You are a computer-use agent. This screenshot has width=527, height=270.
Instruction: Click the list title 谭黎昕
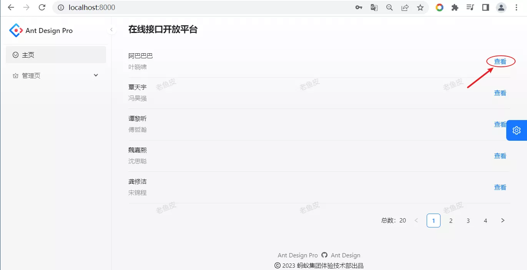[138, 119]
